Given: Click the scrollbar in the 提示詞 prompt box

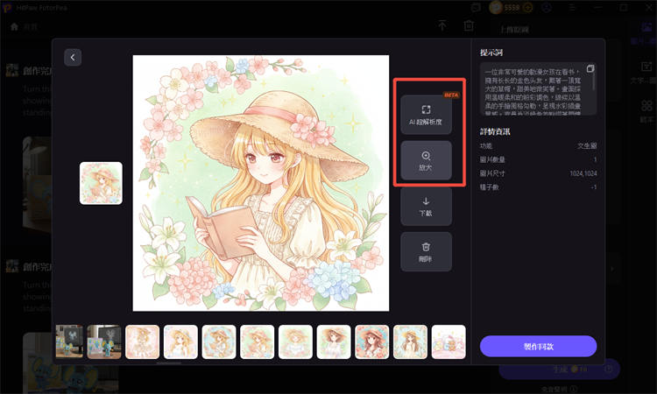Looking at the screenshot, I should (595, 83).
